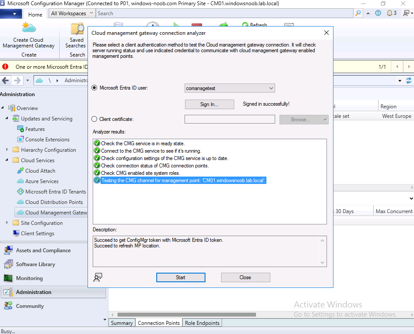Click the Azure Services cloud icon
Viewport: 414px width, 334px height.
pyautogui.click(x=20, y=181)
